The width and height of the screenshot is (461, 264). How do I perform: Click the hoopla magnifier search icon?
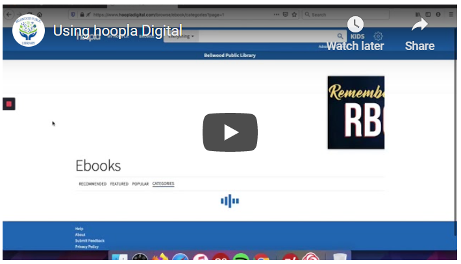[340, 36]
